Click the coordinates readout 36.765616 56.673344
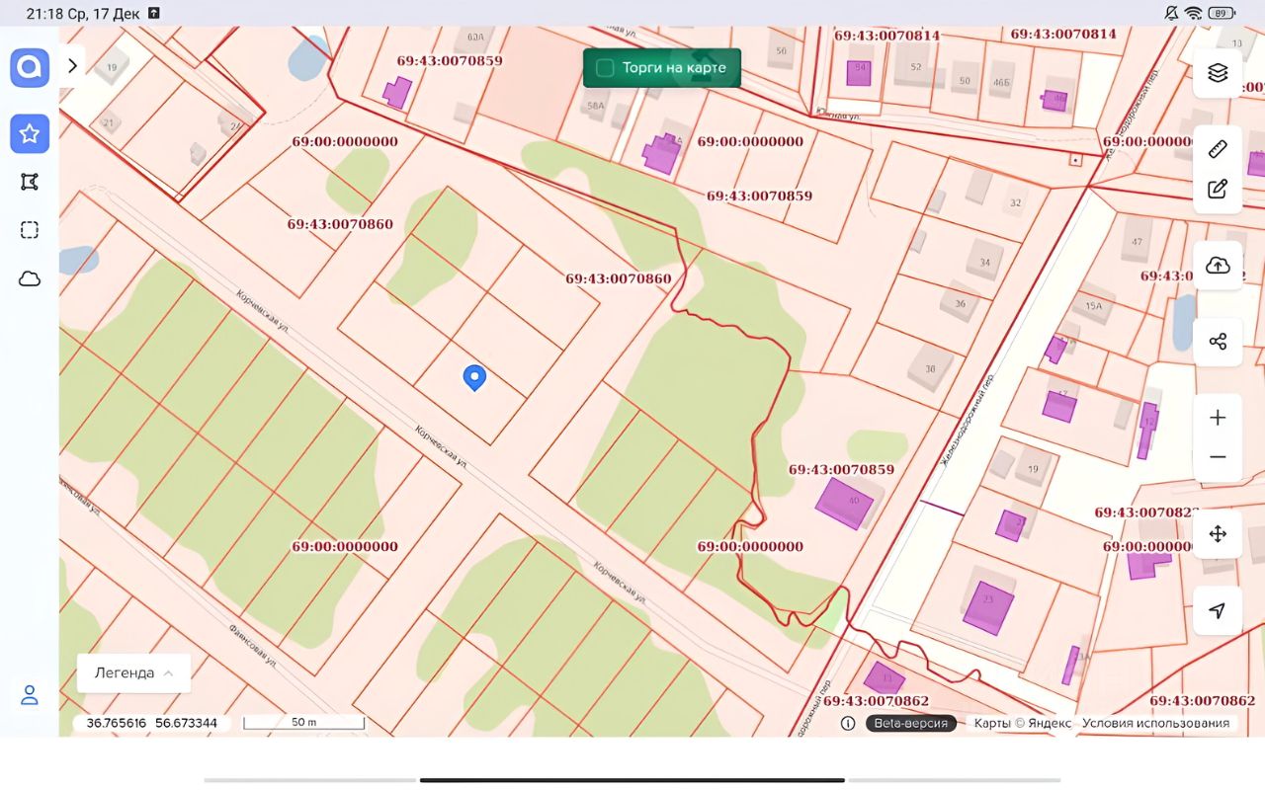Screen dimensions: 1265x790 [151, 723]
